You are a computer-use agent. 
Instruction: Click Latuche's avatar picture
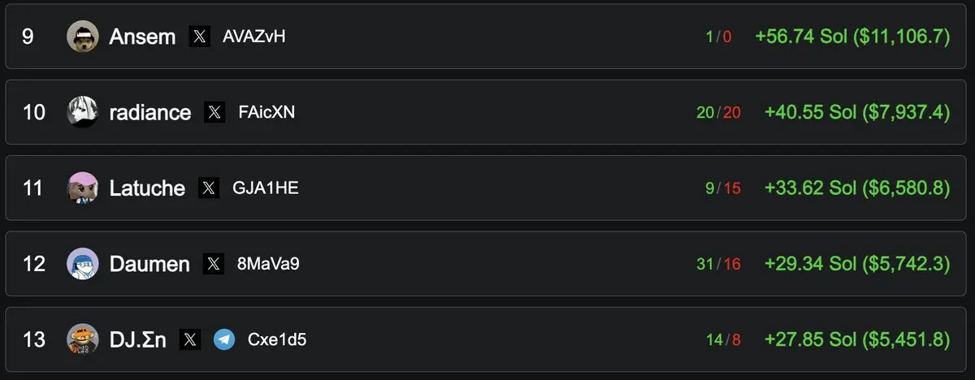(83, 188)
